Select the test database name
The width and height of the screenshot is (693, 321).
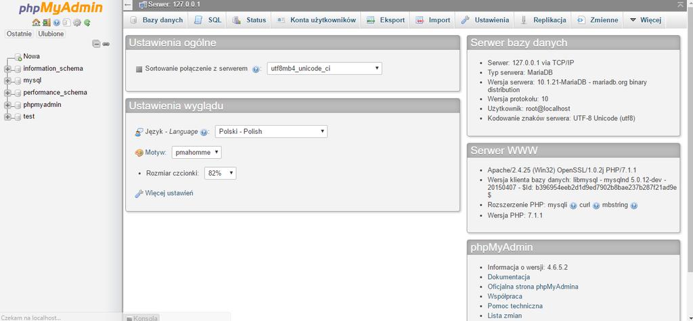[x=28, y=117]
